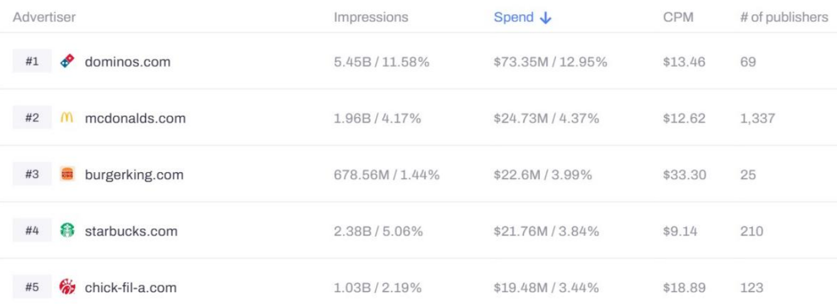Sort table by Spend column header
Viewport: 837px width, 308px height.
[x=513, y=18]
